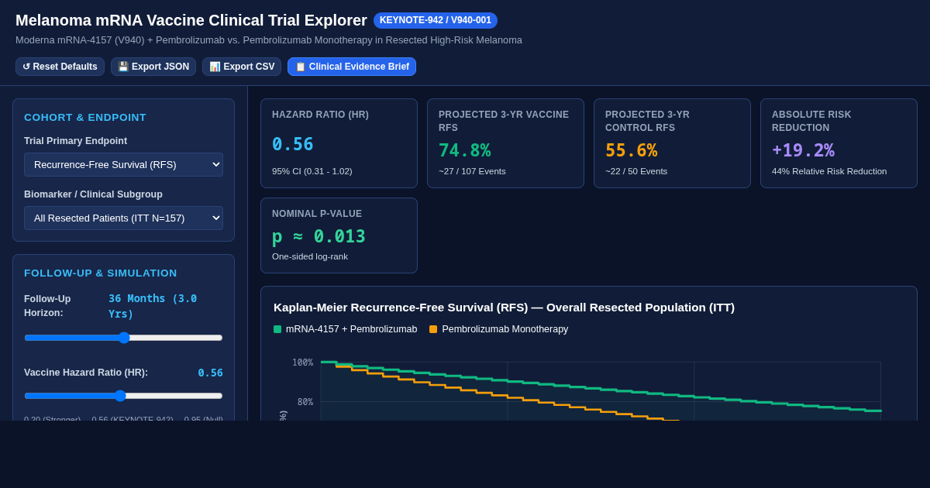This screenshot has width=930, height=488.
Task: Click the Moderna mRNA-4157 subtitle text
Action: [x=269, y=40]
